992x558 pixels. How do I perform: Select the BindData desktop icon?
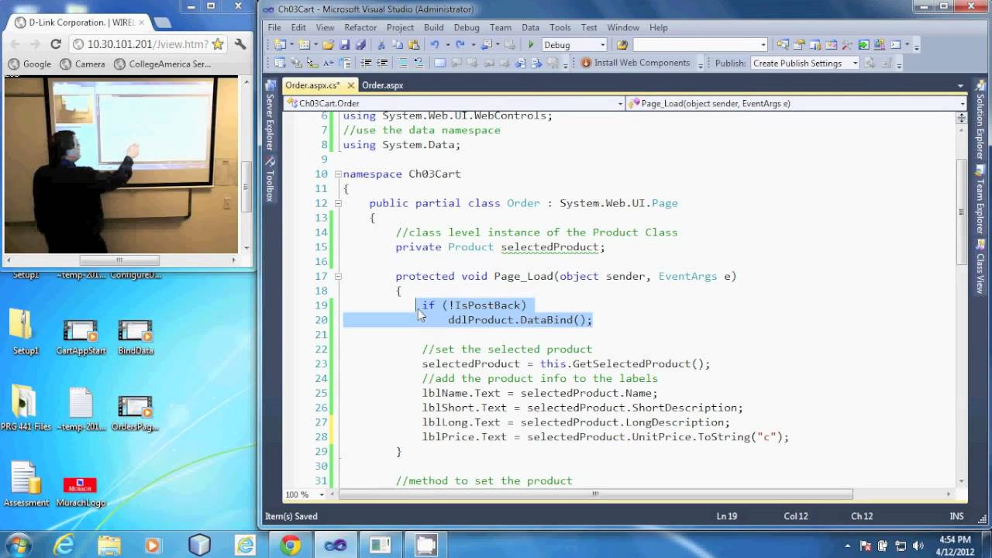click(x=136, y=337)
